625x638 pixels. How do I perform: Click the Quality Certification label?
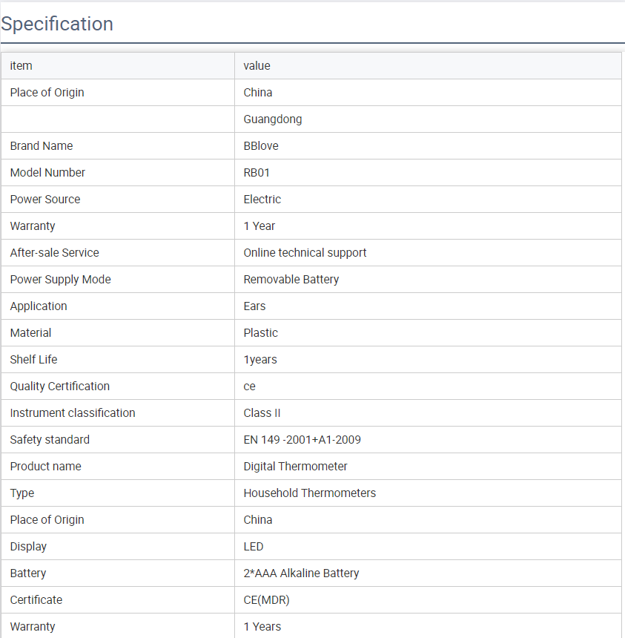click(60, 387)
